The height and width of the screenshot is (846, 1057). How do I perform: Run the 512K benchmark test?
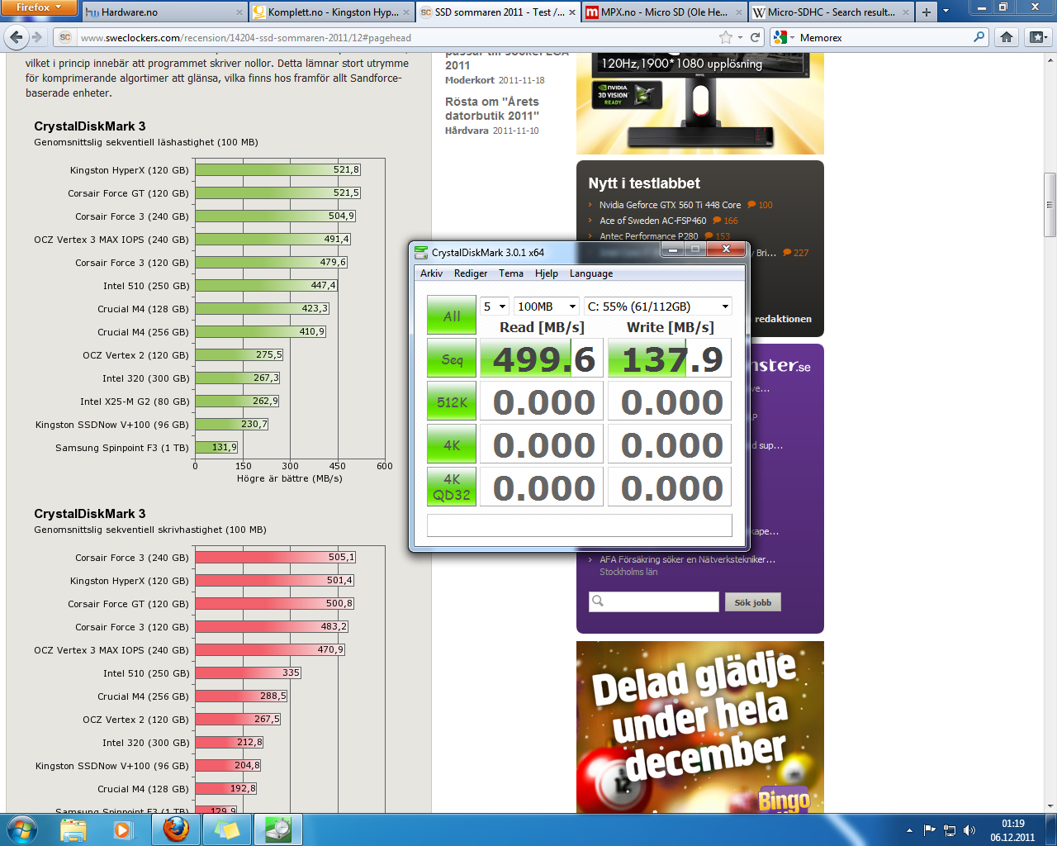pos(452,402)
